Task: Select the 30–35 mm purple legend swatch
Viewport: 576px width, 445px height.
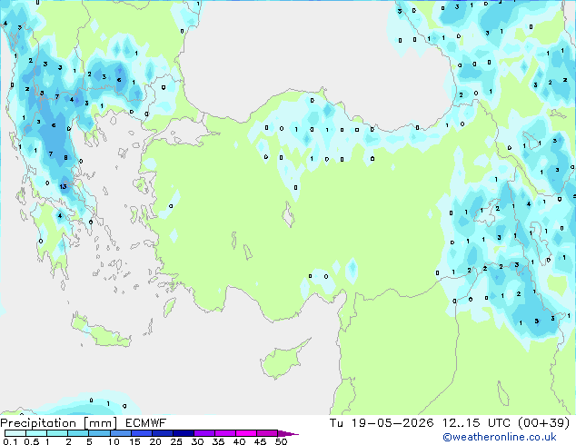Action: click(x=204, y=433)
